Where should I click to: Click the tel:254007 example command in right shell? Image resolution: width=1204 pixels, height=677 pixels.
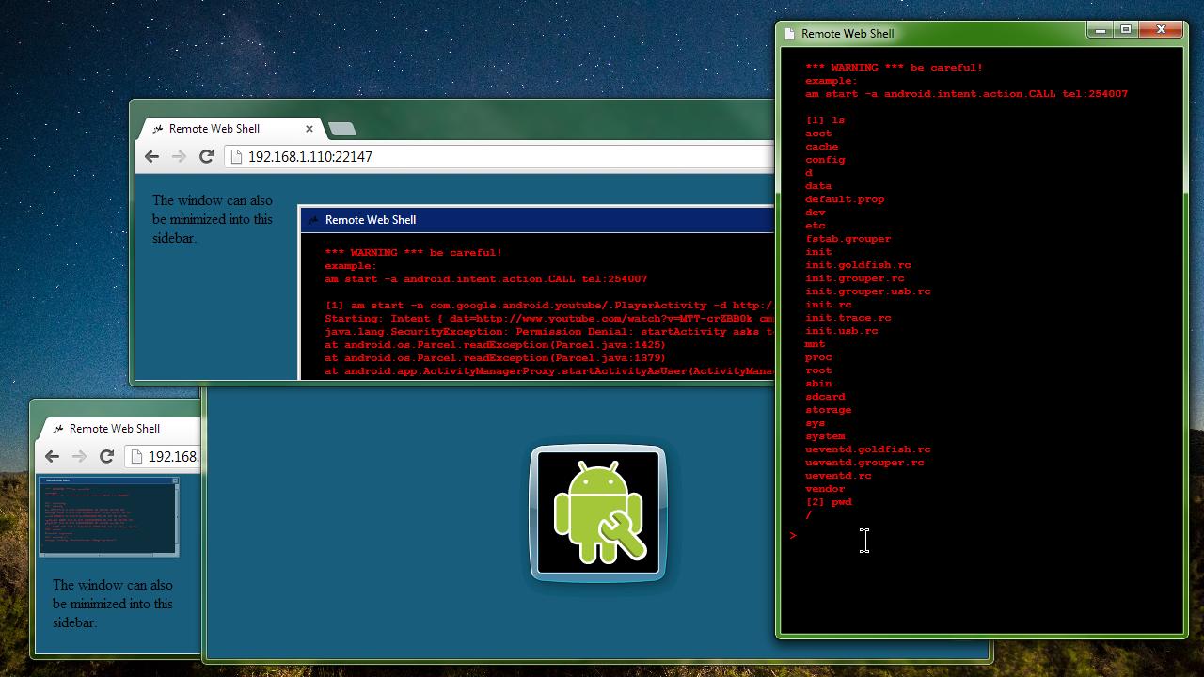966,94
